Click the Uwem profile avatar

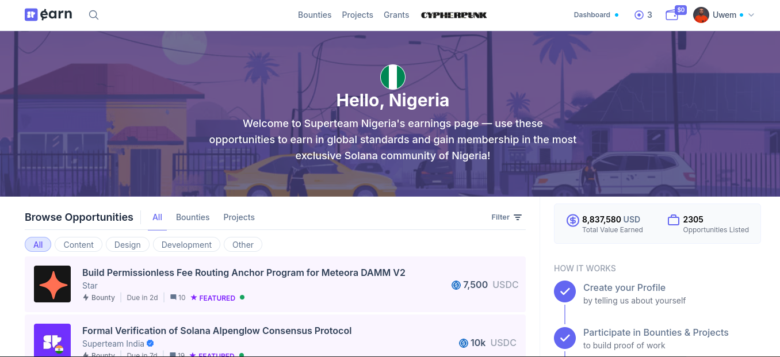[x=701, y=15]
